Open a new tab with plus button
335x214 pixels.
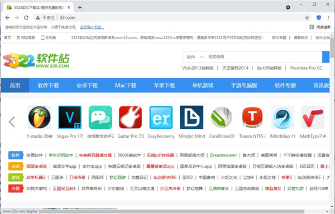80,7
